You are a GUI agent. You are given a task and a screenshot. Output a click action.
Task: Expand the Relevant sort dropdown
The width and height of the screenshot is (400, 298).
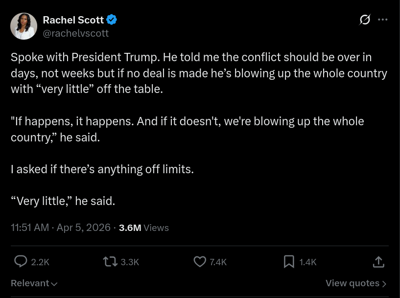click(x=34, y=283)
